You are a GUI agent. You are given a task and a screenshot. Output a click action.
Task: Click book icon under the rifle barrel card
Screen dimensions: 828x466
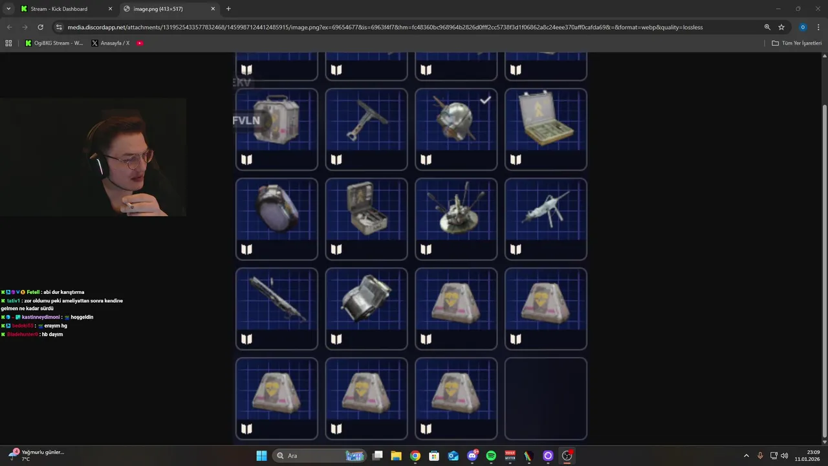point(246,338)
